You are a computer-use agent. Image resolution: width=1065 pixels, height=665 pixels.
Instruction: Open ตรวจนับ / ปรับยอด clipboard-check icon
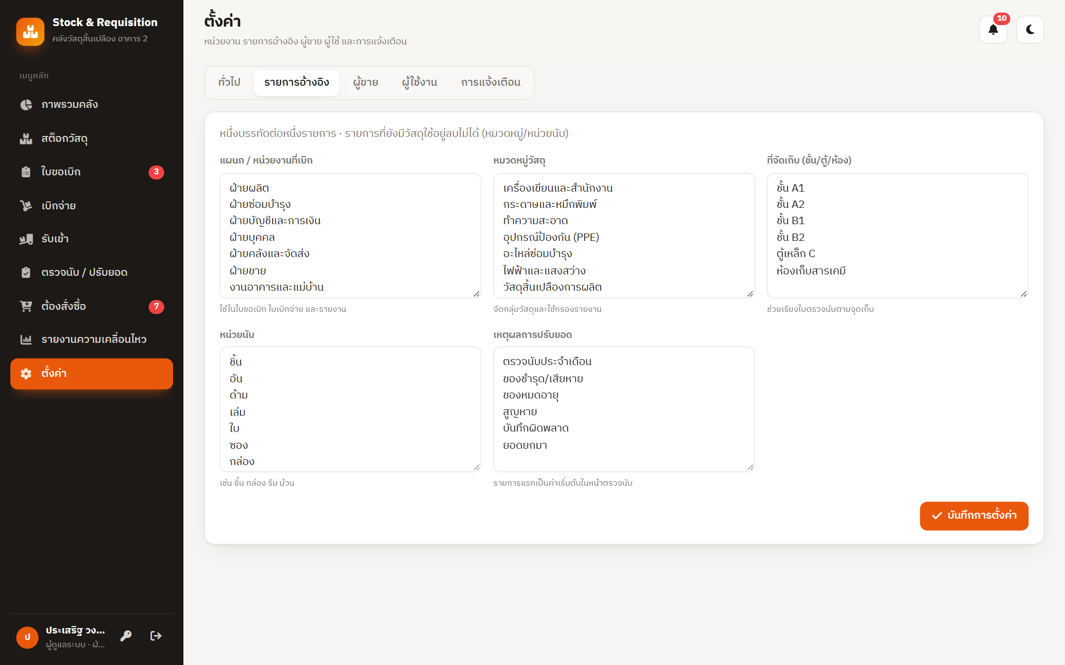26,272
